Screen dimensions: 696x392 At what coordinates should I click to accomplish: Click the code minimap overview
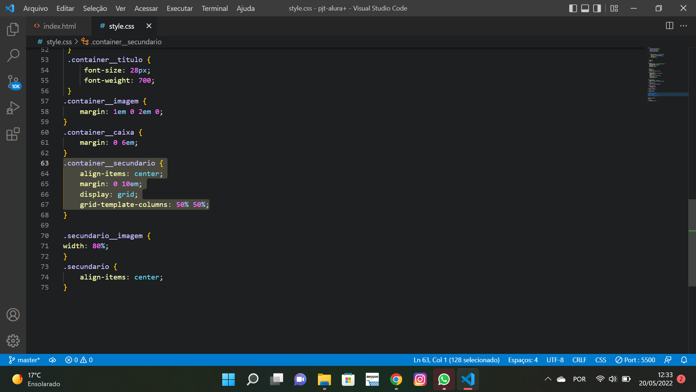pyautogui.click(x=668, y=74)
